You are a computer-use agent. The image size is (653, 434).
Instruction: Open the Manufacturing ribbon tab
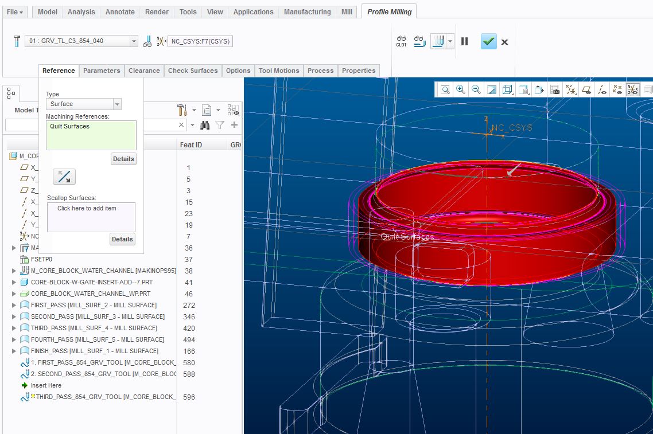point(308,12)
